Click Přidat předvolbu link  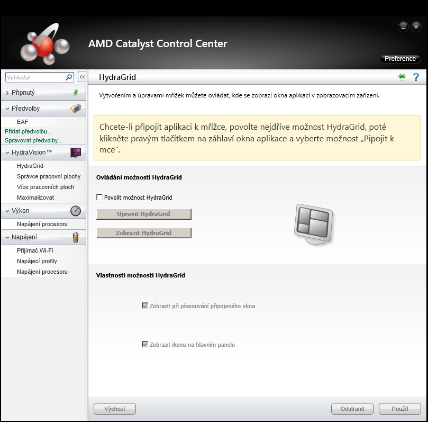[28, 131]
